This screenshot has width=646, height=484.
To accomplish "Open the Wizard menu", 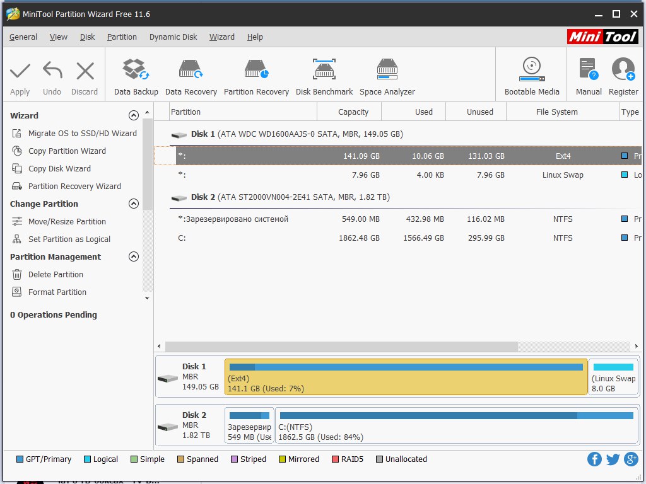I will [x=221, y=37].
